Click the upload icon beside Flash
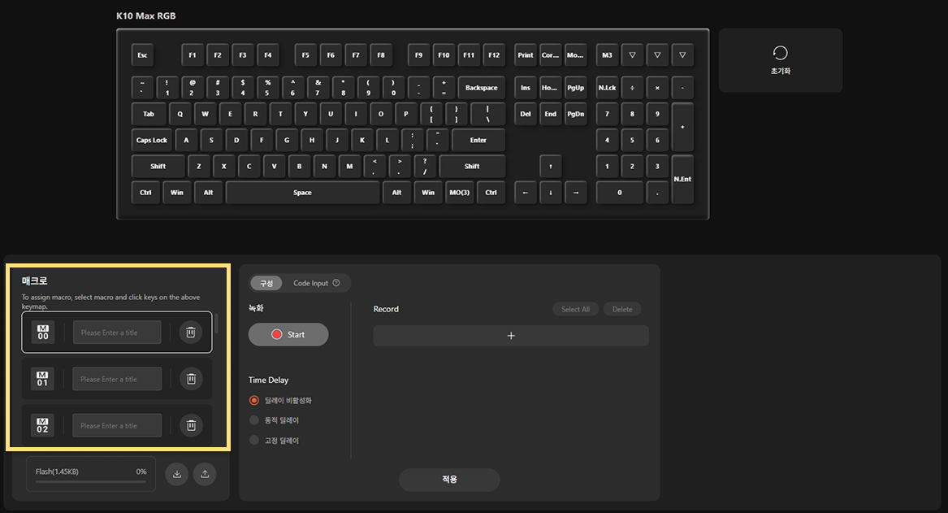The height and width of the screenshot is (513, 948). pos(205,474)
